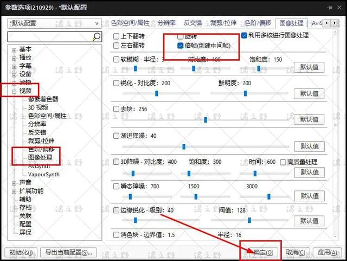Enable the 去块 checkbox
The height and width of the screenshot is (261, 347).
tap(116, 109)
